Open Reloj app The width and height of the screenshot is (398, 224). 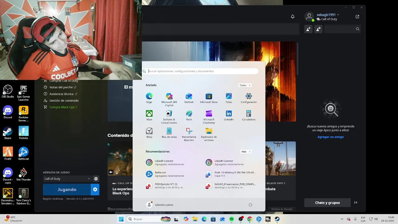point(149,133)
